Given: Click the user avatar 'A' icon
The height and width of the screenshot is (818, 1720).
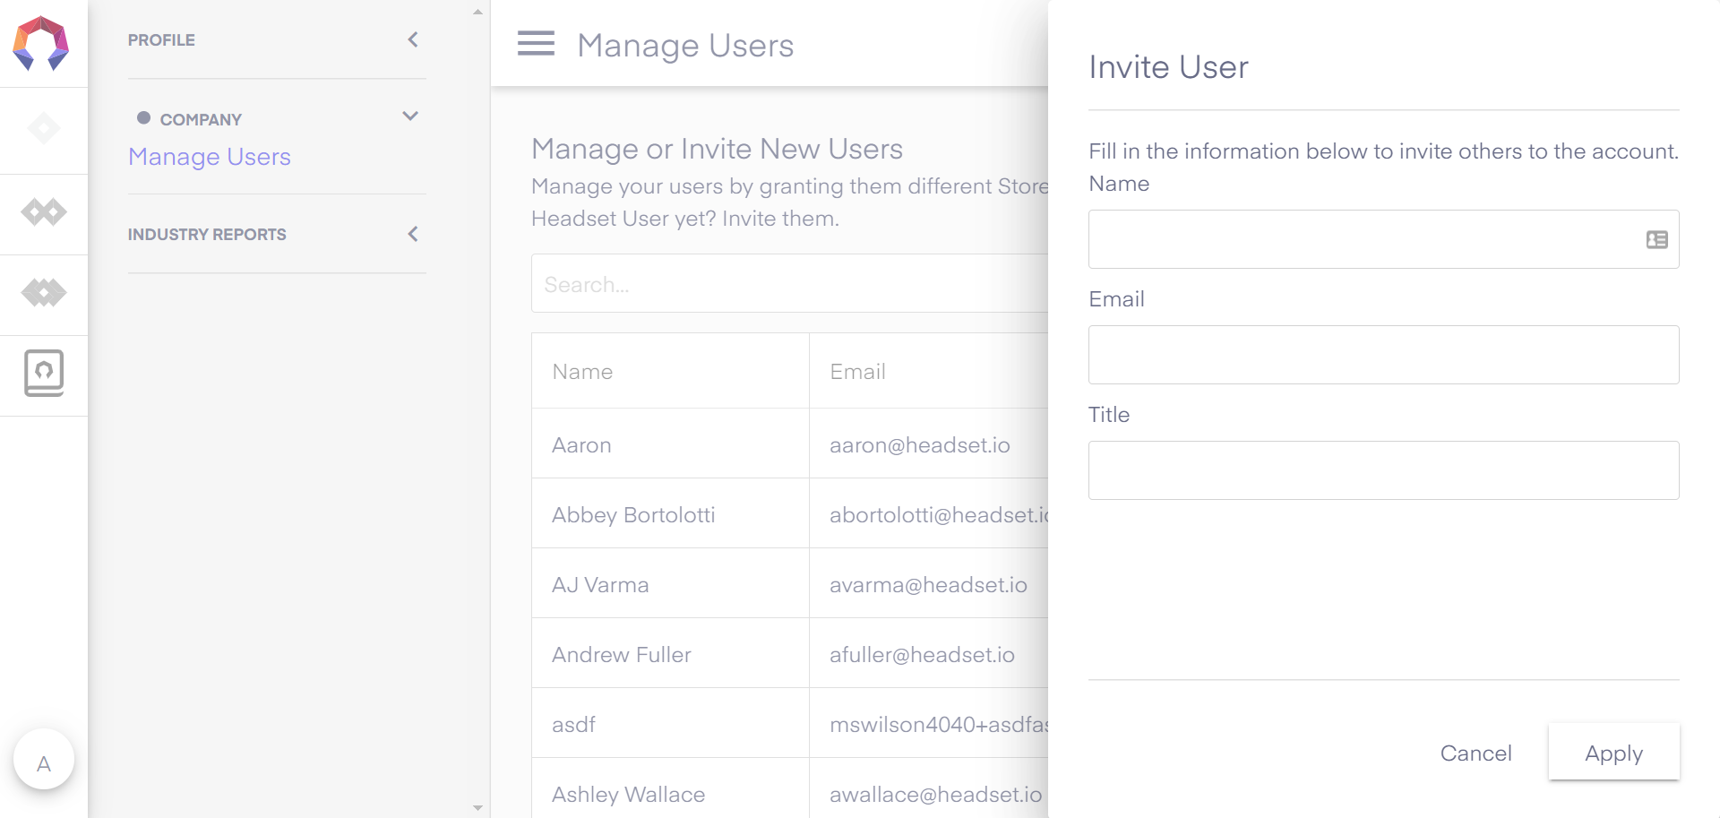Looking at the screenshot, I should point(44,763).
